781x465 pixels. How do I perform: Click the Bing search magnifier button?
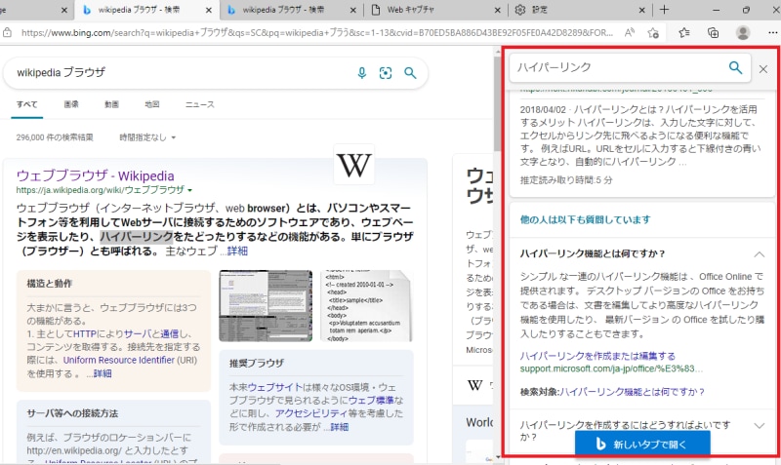click(x=410, y=73)
